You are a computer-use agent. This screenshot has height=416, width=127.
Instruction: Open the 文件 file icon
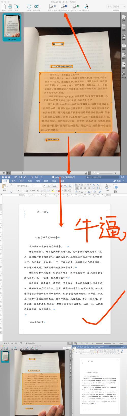point(16,7)
